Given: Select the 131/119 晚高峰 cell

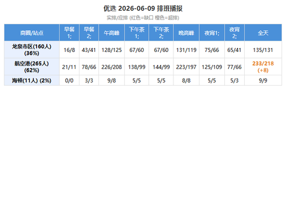Looking at the screenshot, I should (x=186, y=50).
